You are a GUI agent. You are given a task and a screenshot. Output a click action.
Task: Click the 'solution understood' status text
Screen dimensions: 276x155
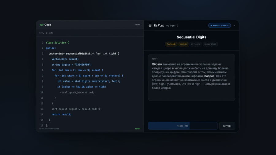coord(49,129)
